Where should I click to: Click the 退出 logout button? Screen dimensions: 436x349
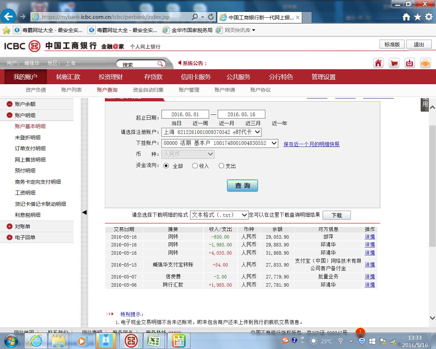click(419, 45)
